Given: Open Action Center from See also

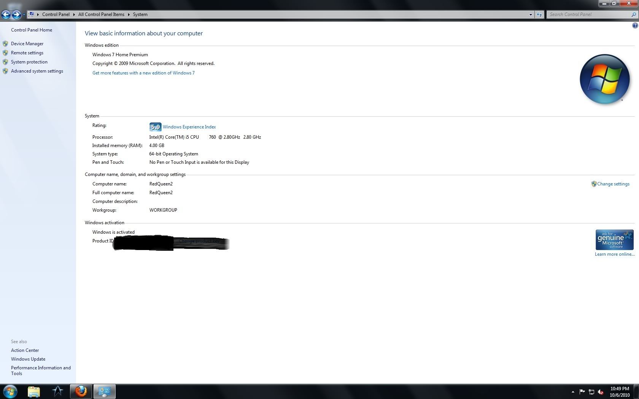Looking at the screenshot, I should [x=25, y=350].
